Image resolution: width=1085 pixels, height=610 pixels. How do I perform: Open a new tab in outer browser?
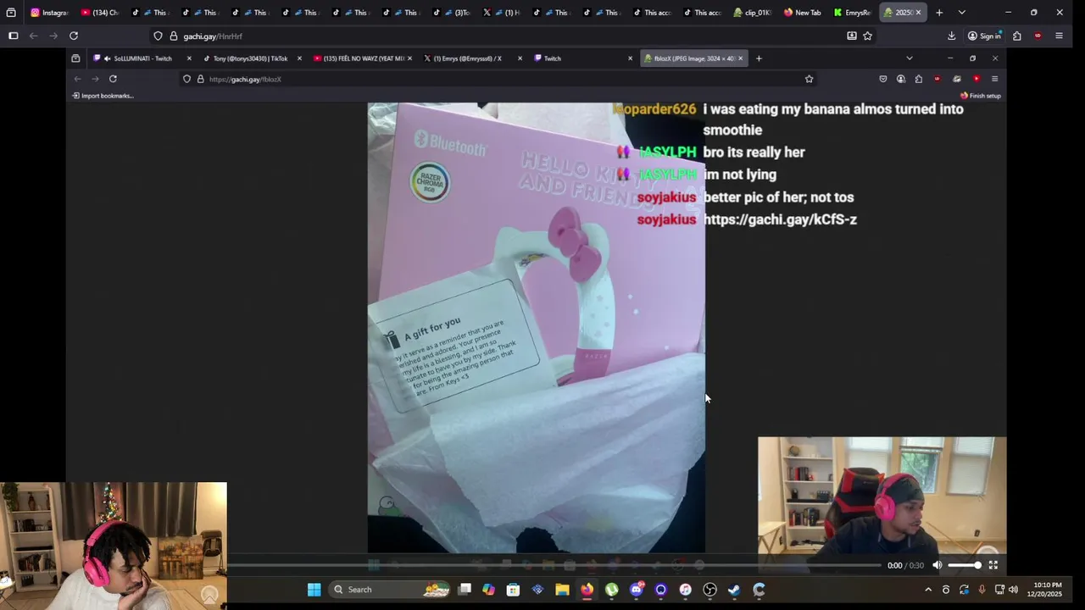939,13
